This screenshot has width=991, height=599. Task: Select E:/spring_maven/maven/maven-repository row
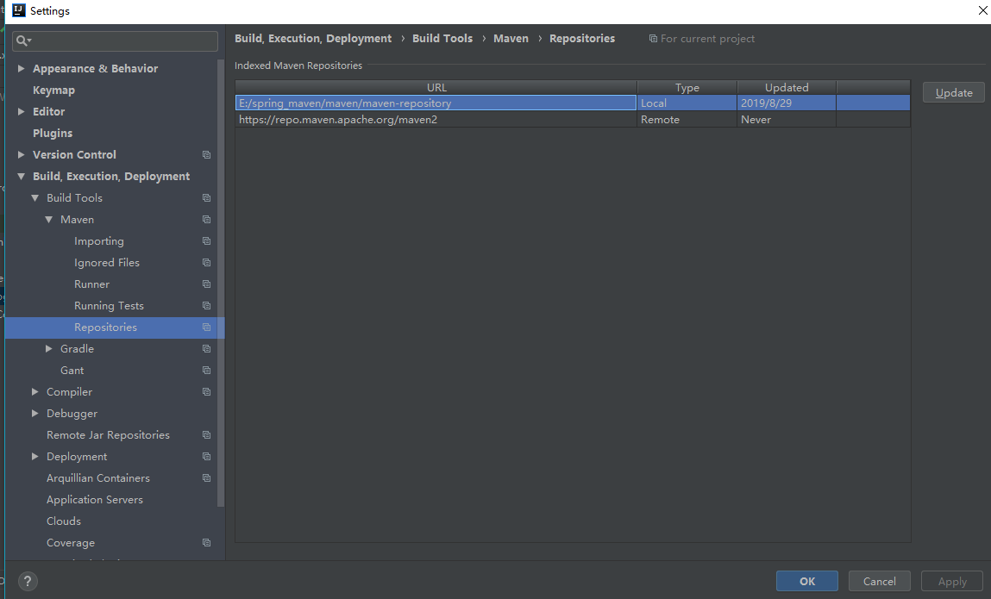(x=573, y=103)
